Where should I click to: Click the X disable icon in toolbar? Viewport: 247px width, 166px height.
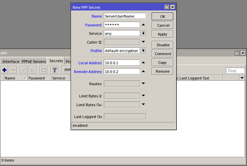pyautogui.click(x=33, y=70)
